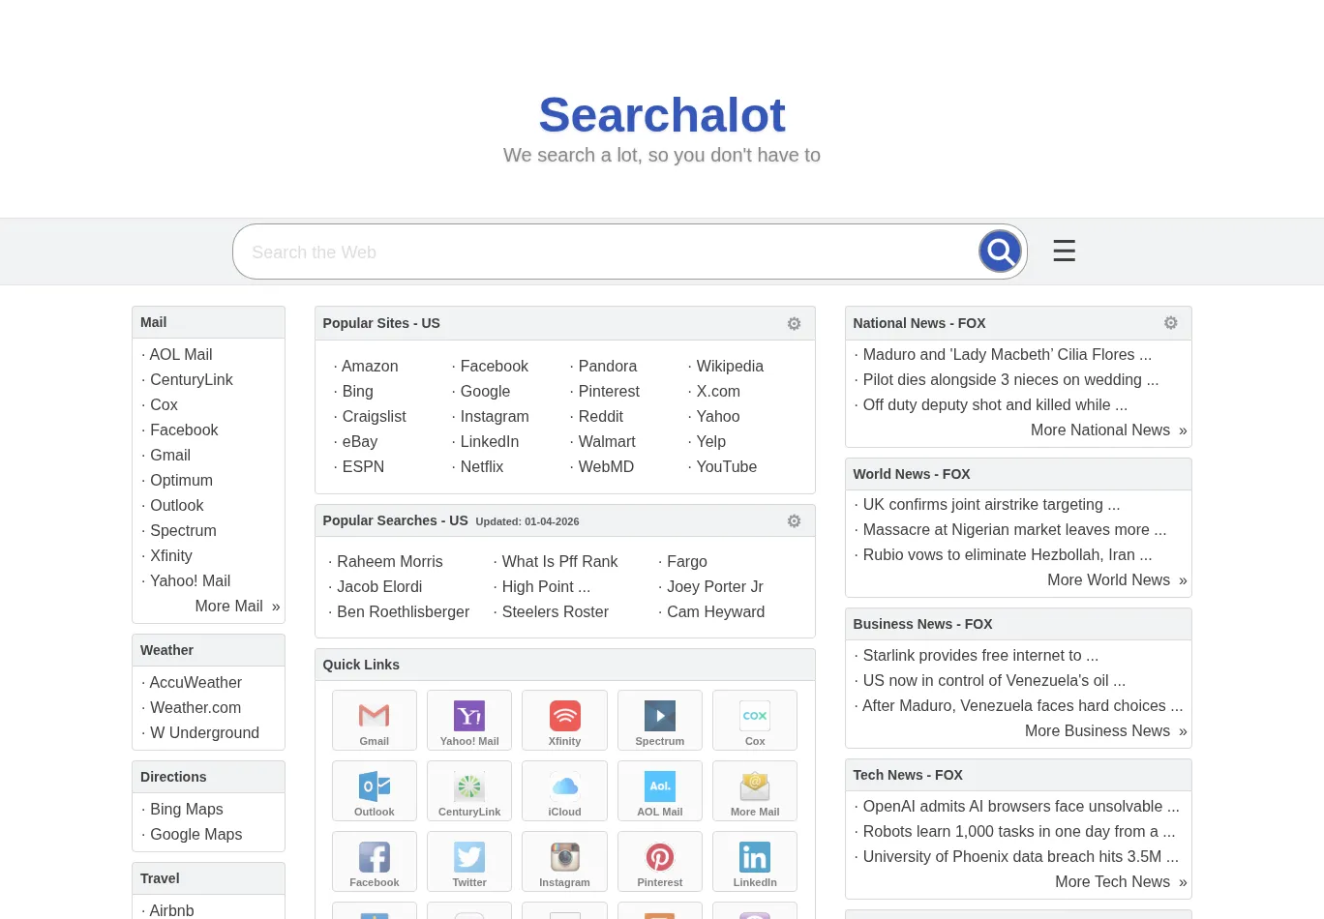
Task: Expand More Mail list
Action: [x=236, y=607]
